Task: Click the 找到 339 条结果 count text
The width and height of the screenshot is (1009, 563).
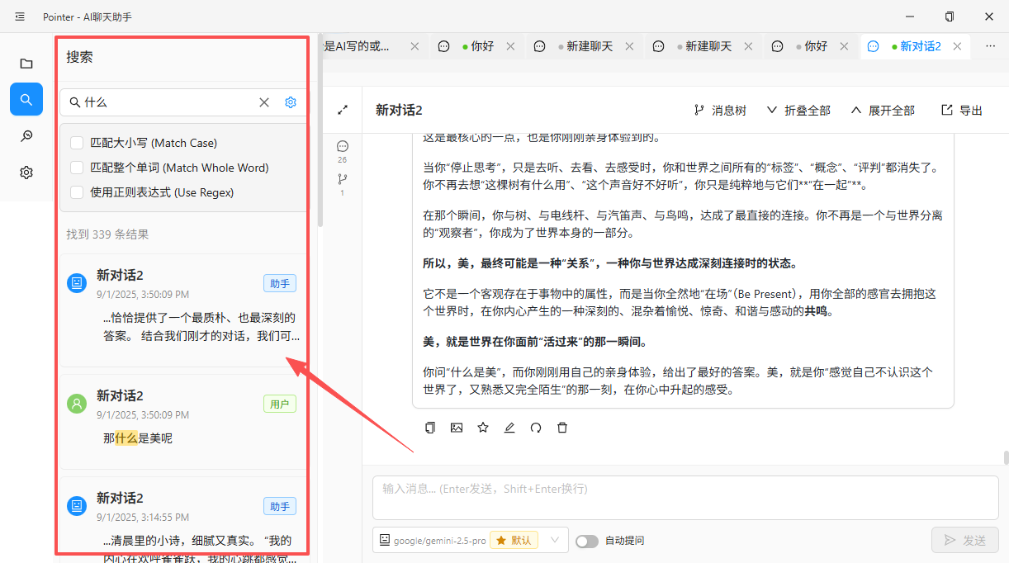Action: click(x=107, y=234)
